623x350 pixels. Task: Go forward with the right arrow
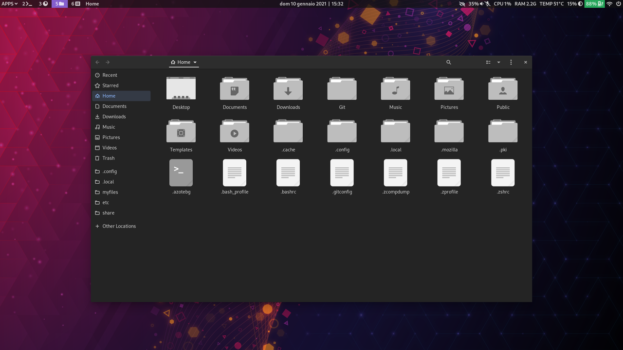click(x=108, y=62)
